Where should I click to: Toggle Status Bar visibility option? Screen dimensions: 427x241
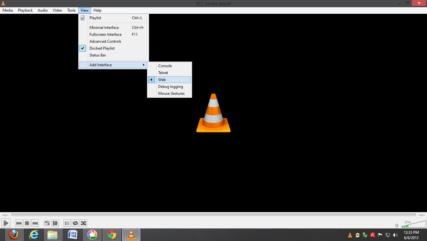click(114, 55)
